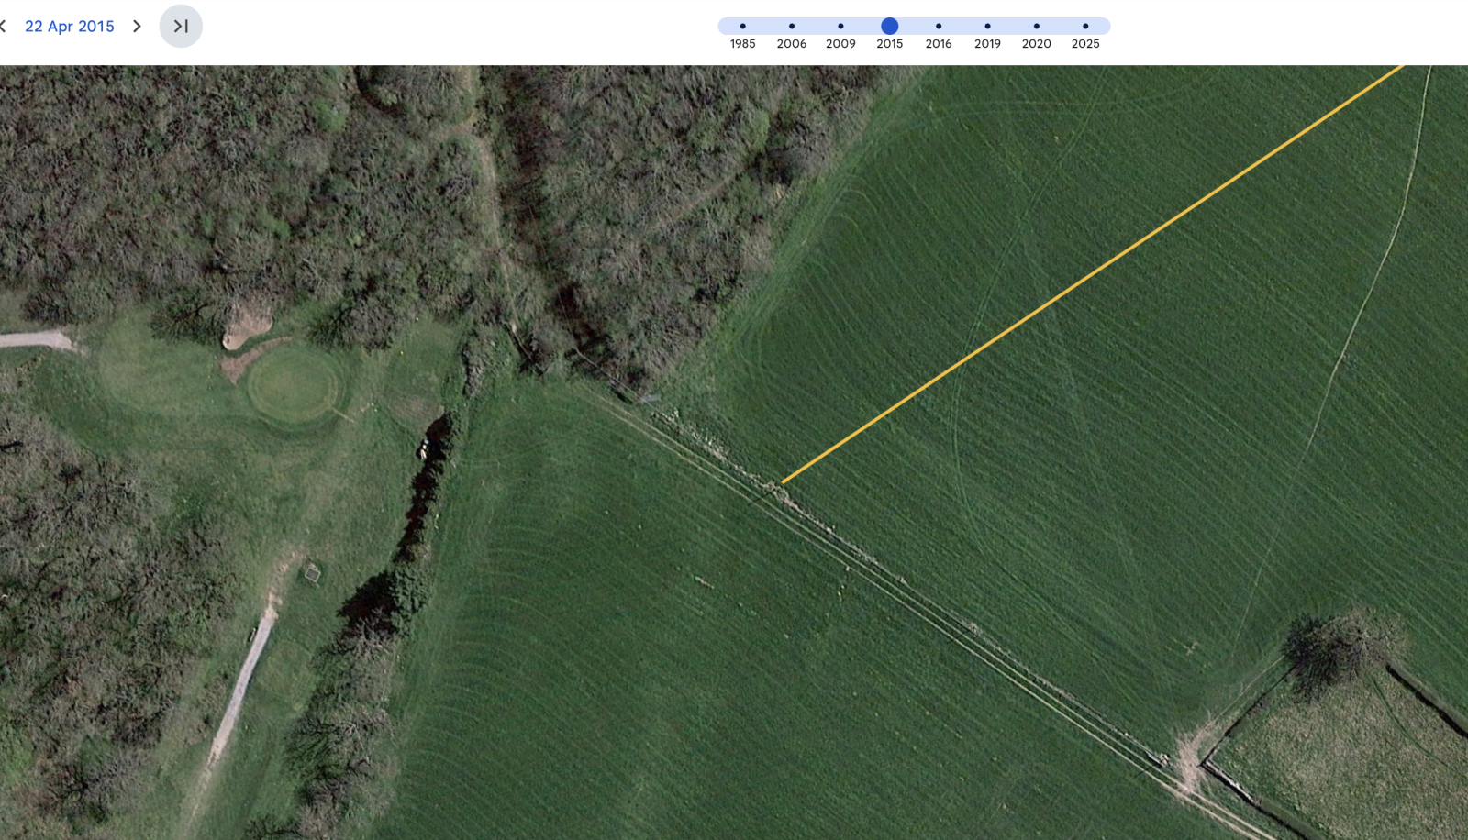Select the 2006 timeline dot
The image size is (1468, 840).
(x=791, y=27)
